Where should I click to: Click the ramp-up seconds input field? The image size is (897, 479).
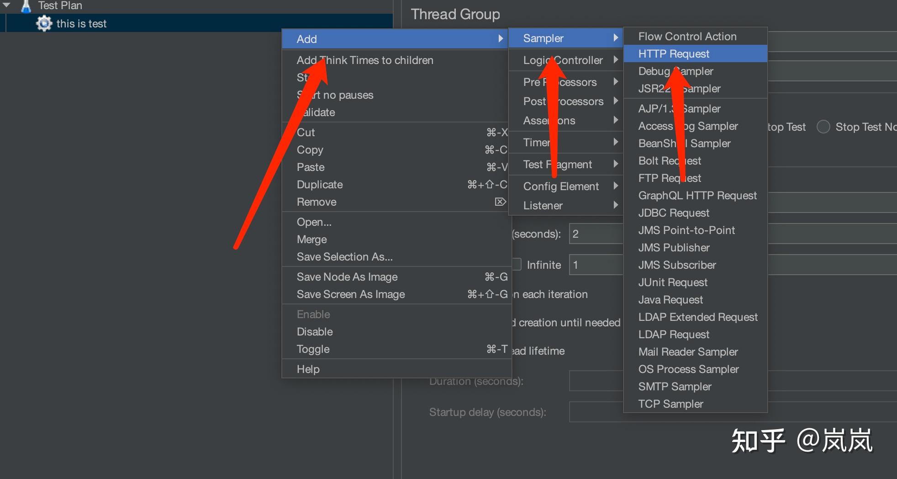596,234
